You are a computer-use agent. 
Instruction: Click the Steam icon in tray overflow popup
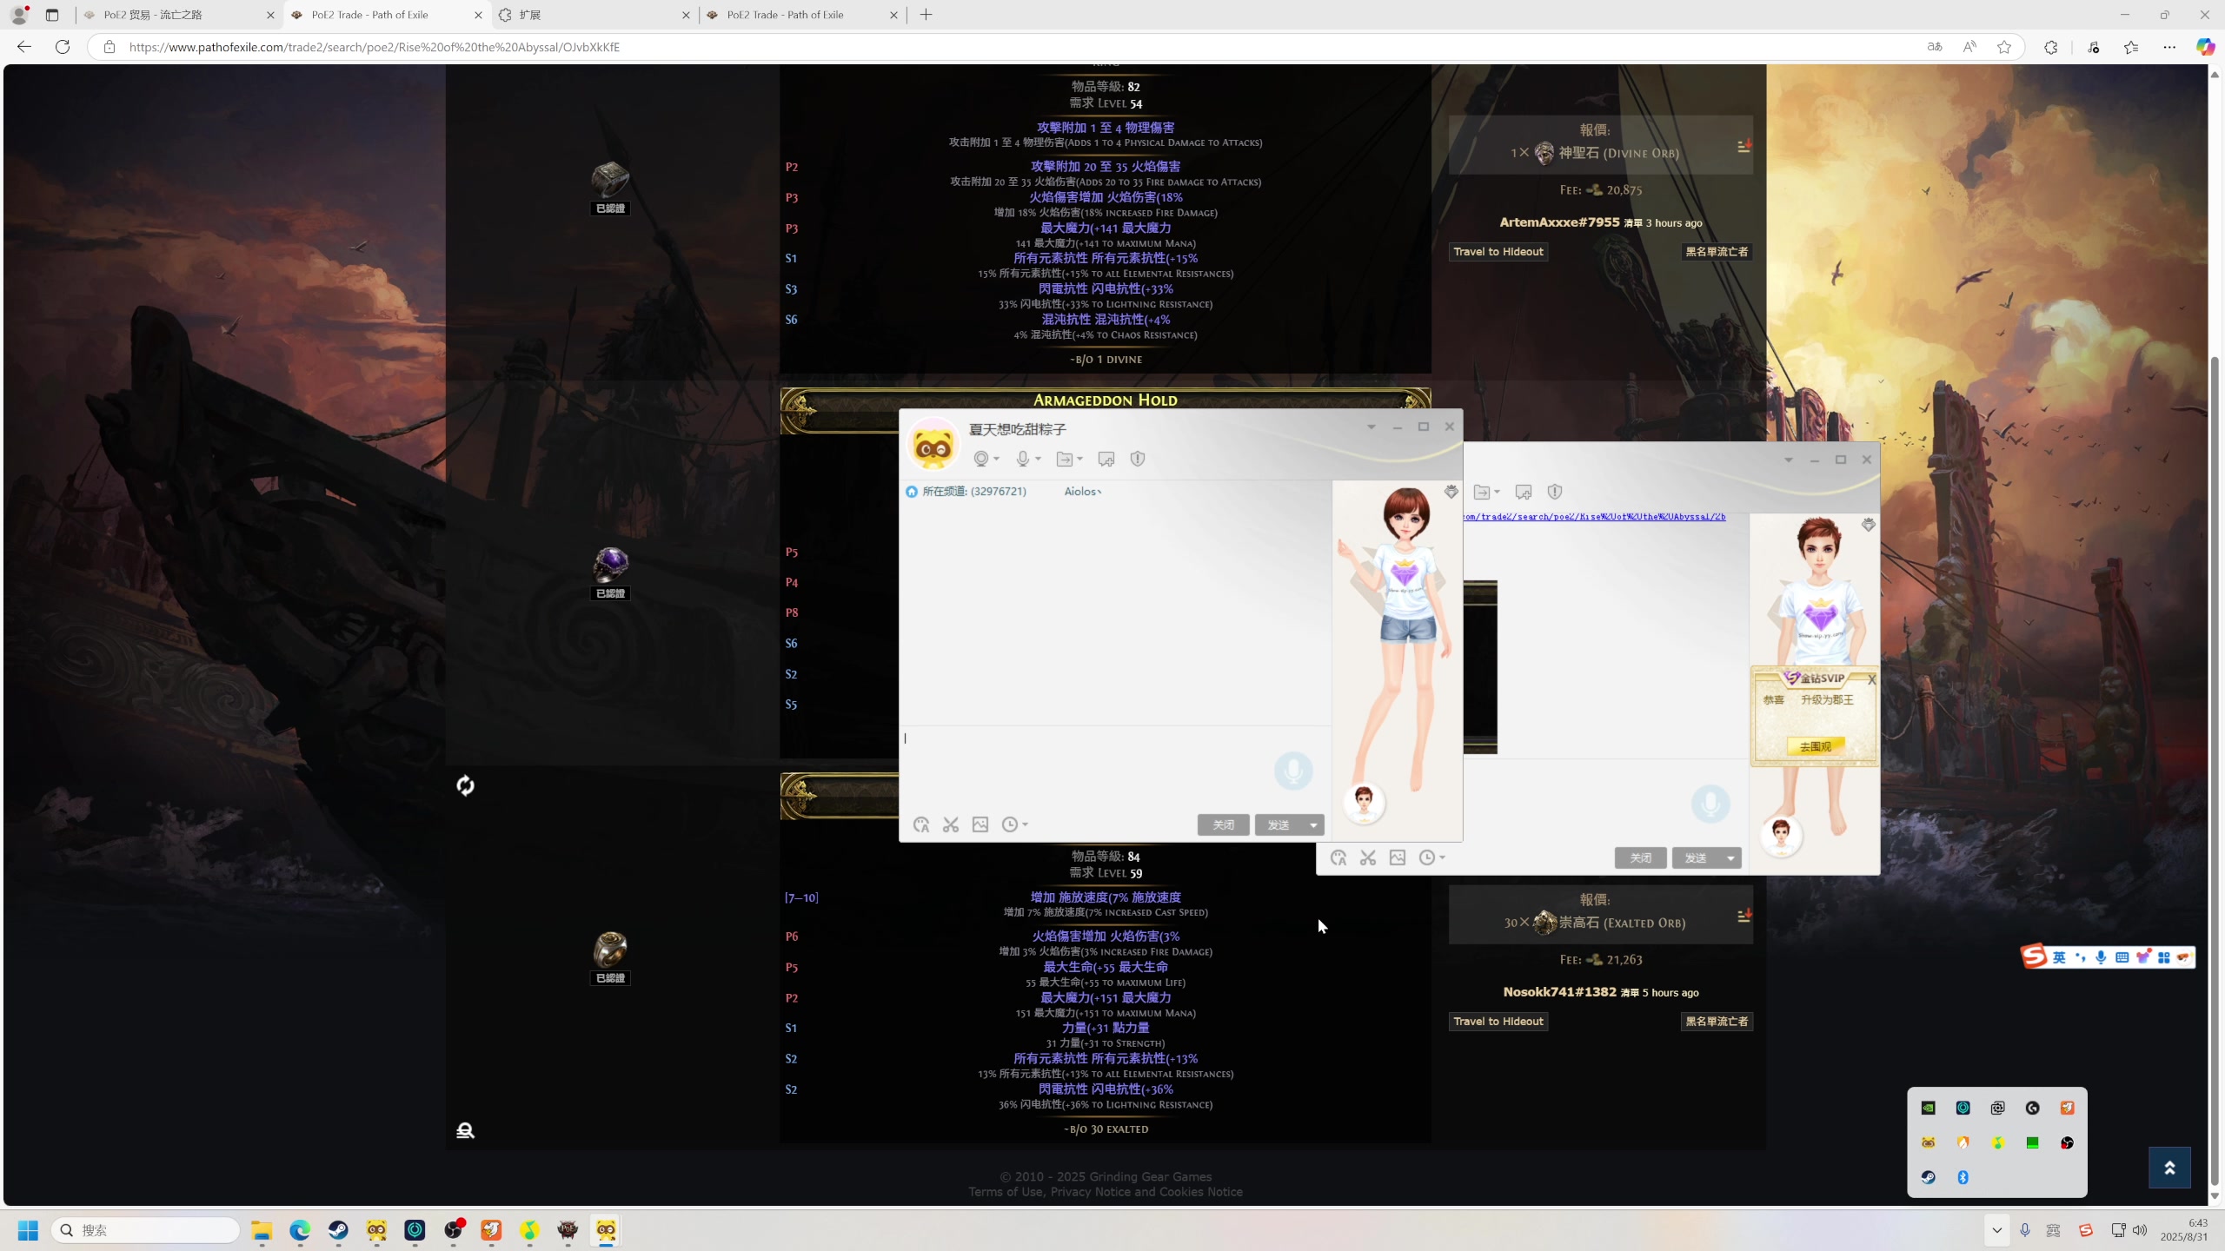tap(1928, 1177)
